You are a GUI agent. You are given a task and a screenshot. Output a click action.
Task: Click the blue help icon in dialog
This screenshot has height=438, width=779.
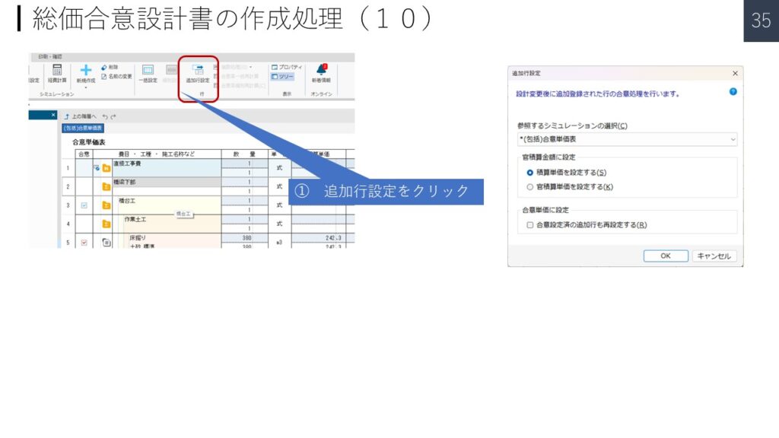pos(733,91)
